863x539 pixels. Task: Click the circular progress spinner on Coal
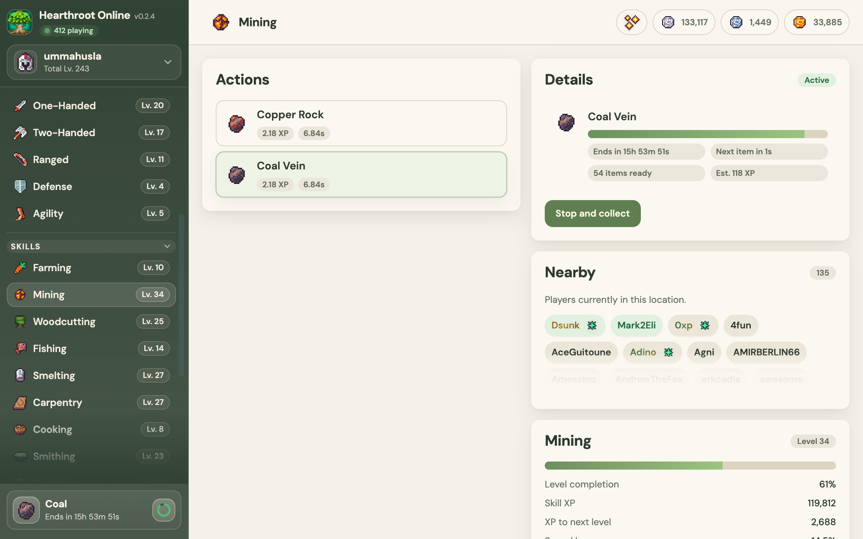point(164,510)
